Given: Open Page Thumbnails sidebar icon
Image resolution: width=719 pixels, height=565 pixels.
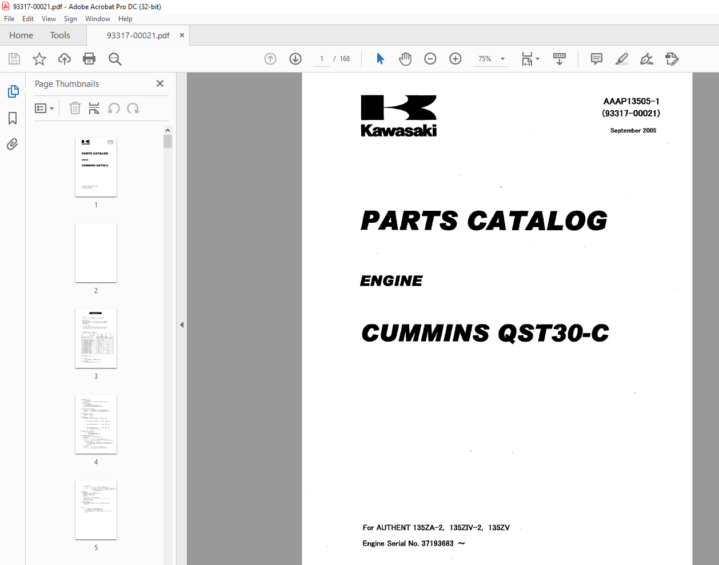Looking at the screenshot, I should [13, 91].
